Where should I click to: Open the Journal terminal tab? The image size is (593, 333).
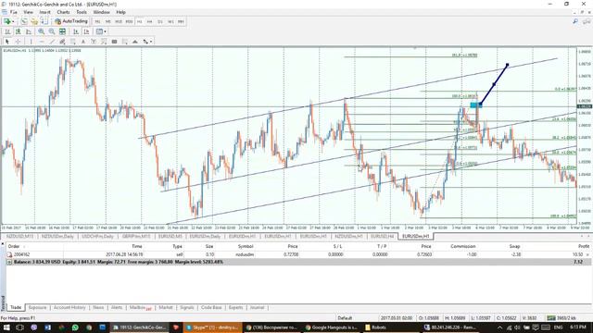click(x=258, y=308)
